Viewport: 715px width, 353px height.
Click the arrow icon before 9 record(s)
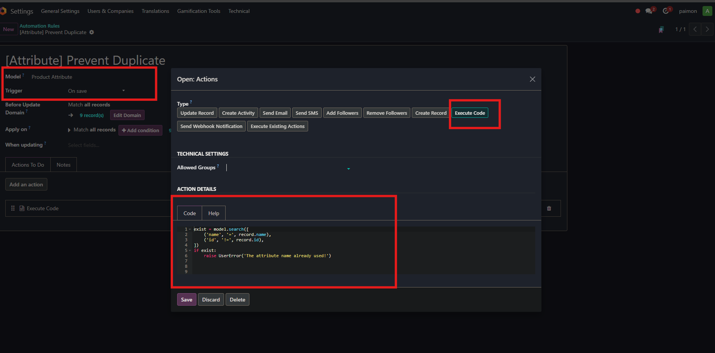(x=71, y=115)
